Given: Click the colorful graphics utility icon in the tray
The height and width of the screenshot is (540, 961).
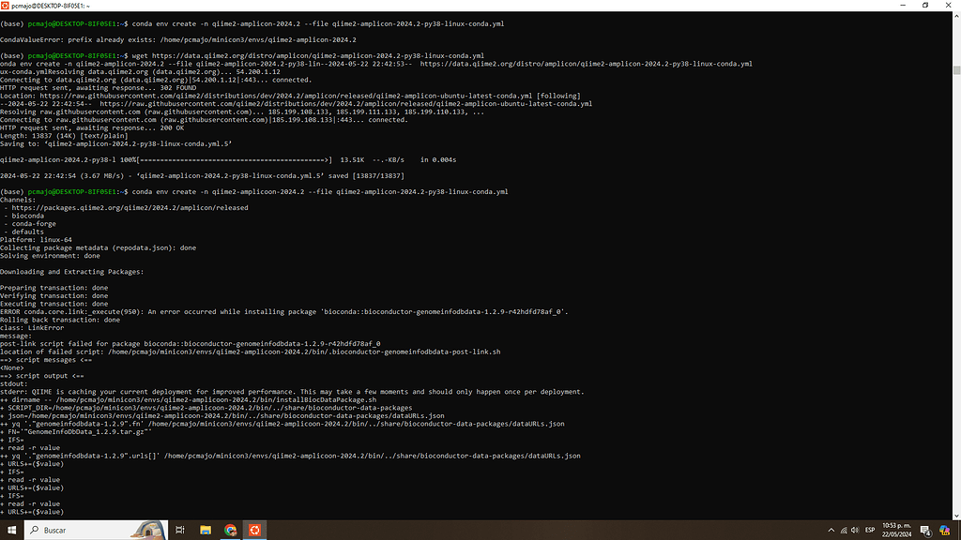Looking at the screenshot, I should point(943,530).
